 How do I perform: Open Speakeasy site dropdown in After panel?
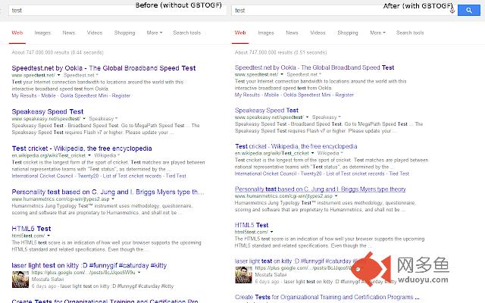pos(327,117)
